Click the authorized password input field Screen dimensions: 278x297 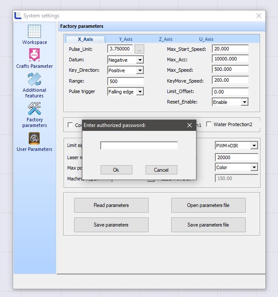[x=139, y=146]
